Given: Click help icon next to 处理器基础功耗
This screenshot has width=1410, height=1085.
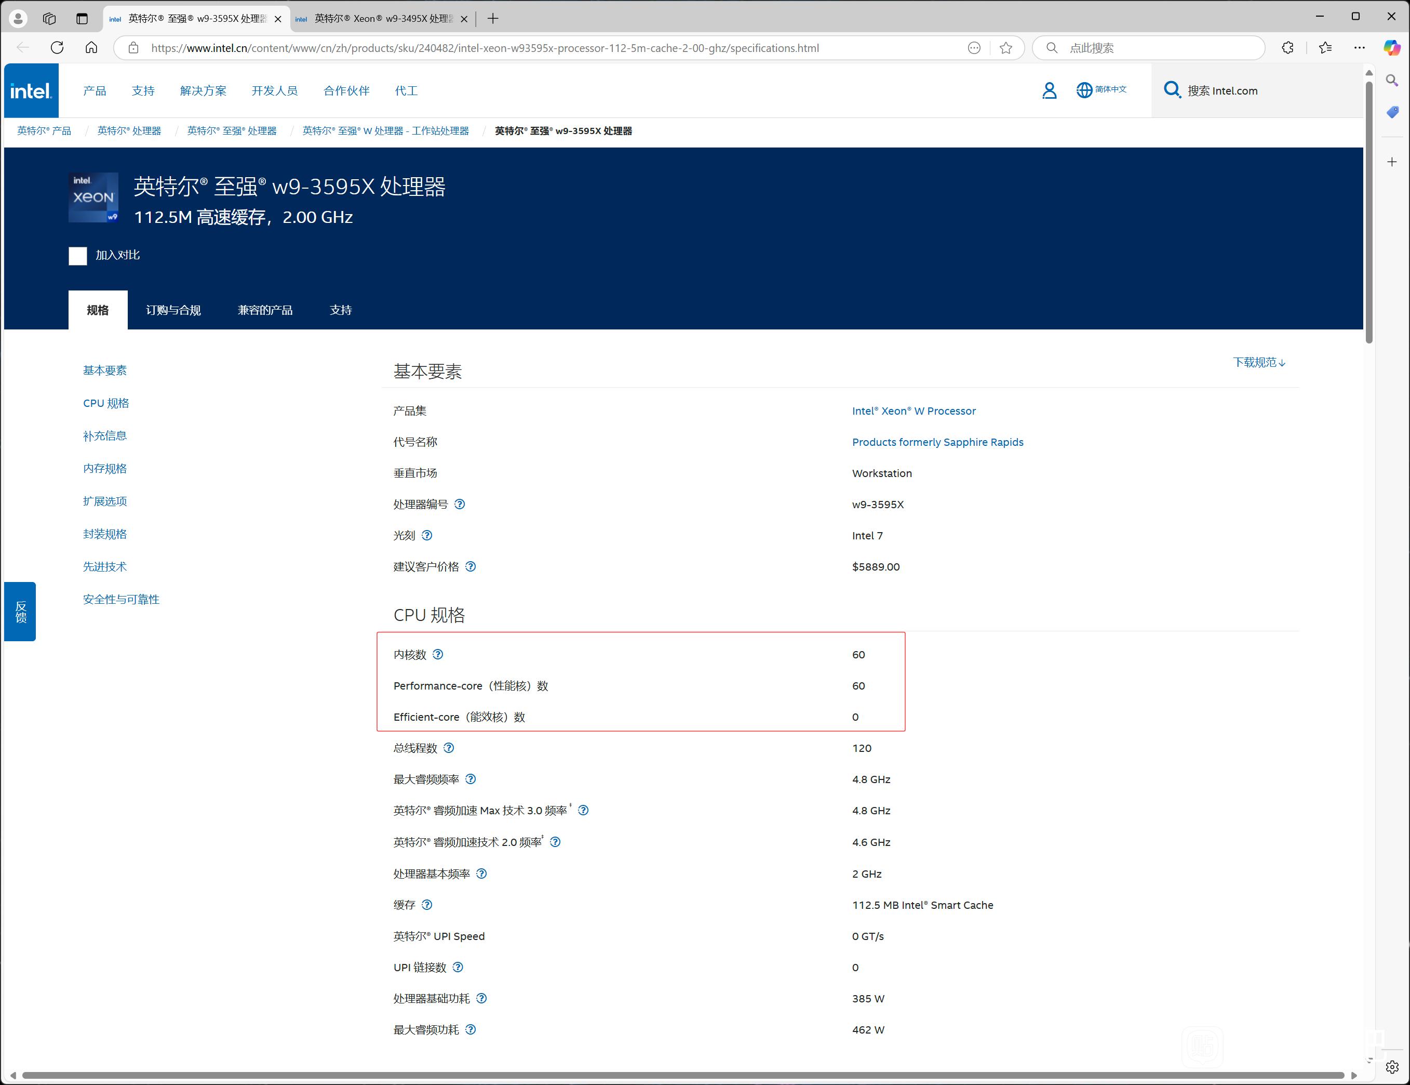Looking at the screenshot, I should click(x=481, y=998).
